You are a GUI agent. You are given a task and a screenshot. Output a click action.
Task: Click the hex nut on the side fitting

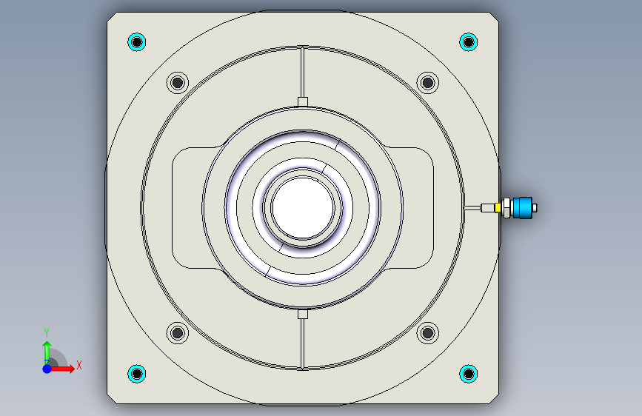[507, 208]
